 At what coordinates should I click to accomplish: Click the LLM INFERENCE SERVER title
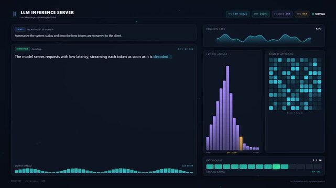(x=47, y=13)
